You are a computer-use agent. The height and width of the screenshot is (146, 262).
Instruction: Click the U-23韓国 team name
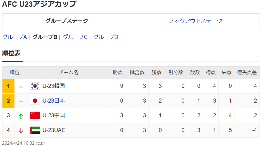(x=54, y=86)
